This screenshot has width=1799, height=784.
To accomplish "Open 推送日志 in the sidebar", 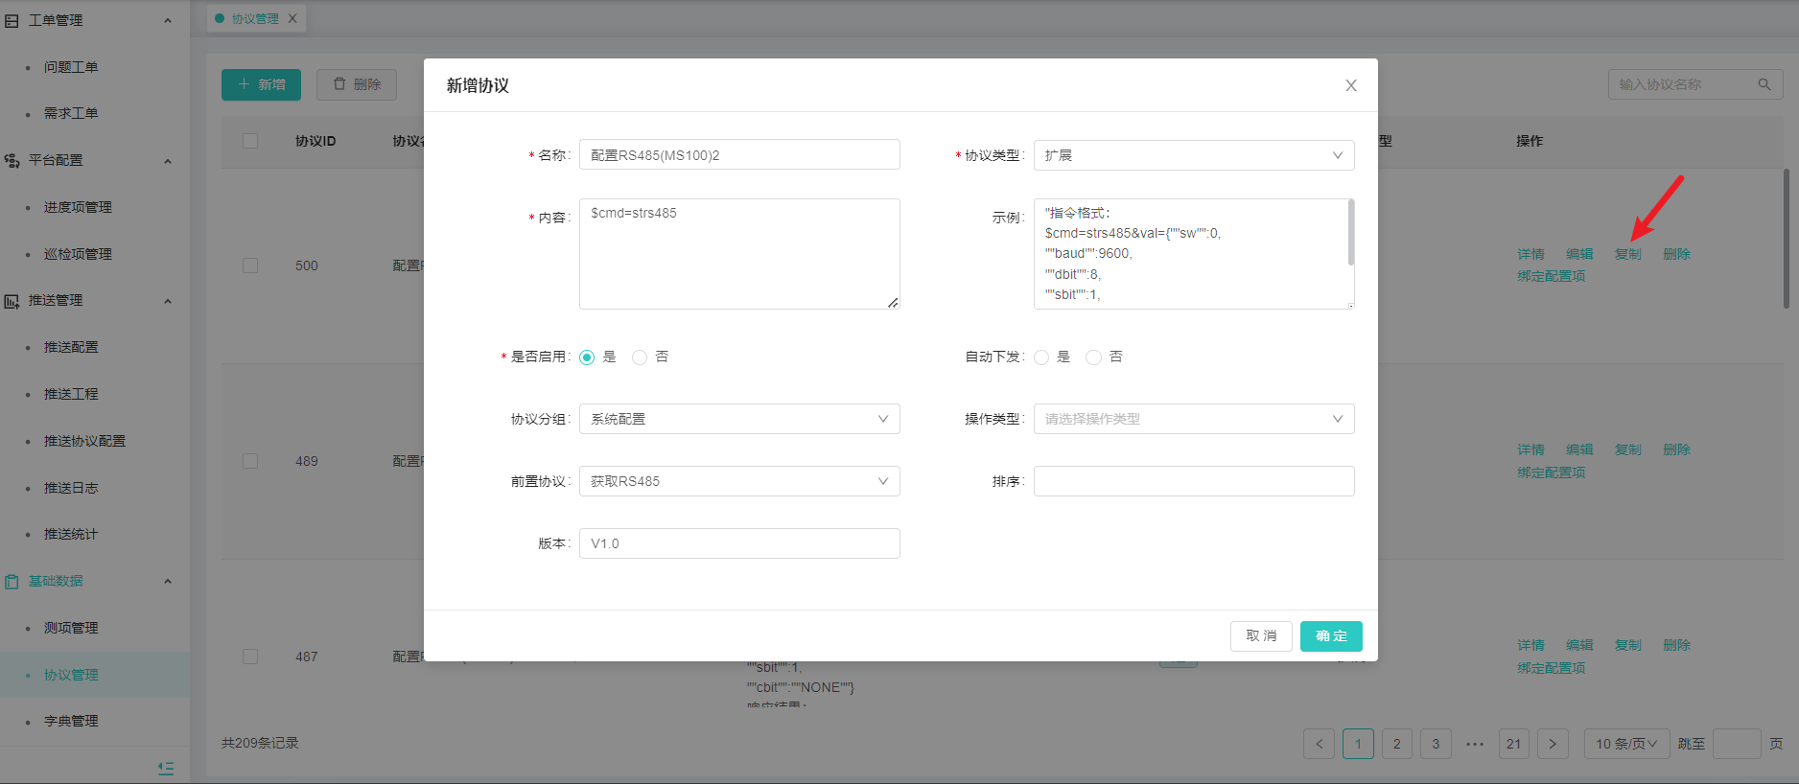I will [x=71, y=488].
